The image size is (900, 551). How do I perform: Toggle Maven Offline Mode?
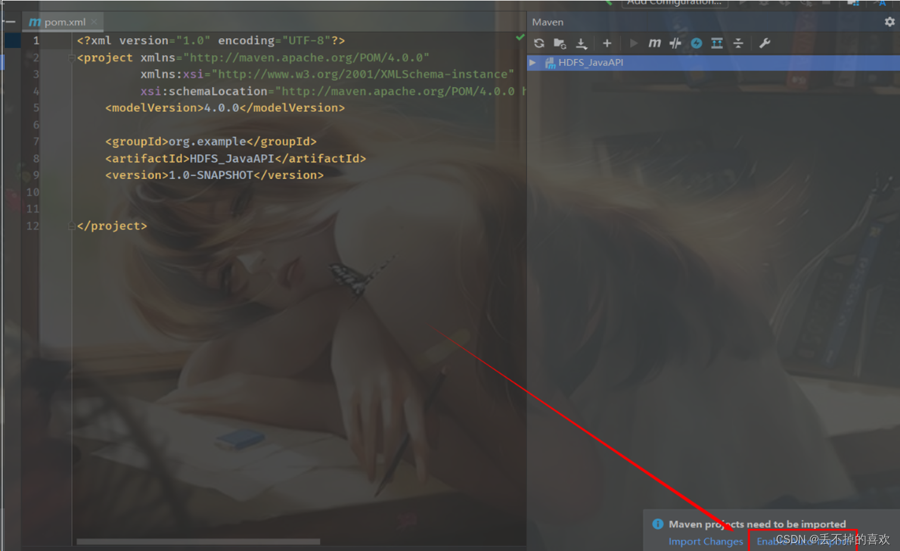675,43
